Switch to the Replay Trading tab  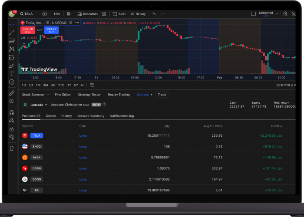119,95
